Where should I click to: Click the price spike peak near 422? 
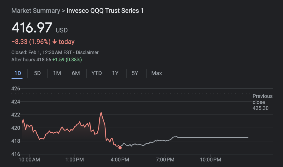(101, 113)
